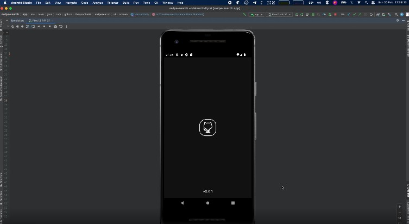Viewport: 409px width, 224px height.
Task: Click the GitHub logo on the phone screen
Action: [207, 127]
